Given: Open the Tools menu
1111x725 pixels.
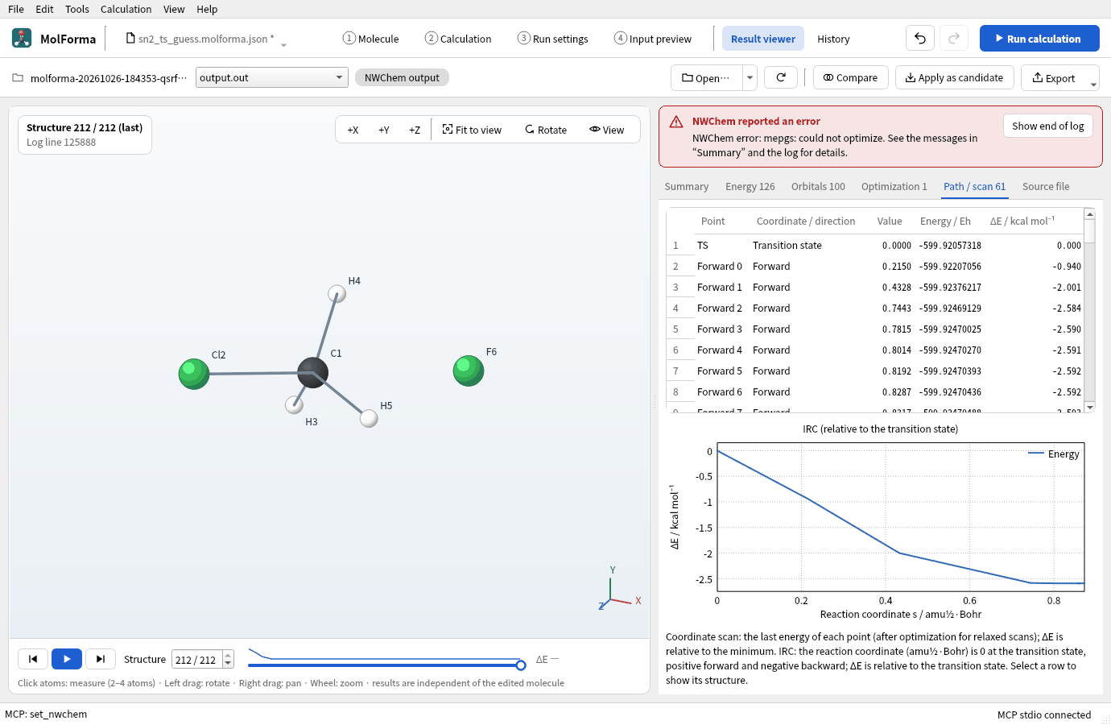Looking at the screenshot, I should click(77, 9).
